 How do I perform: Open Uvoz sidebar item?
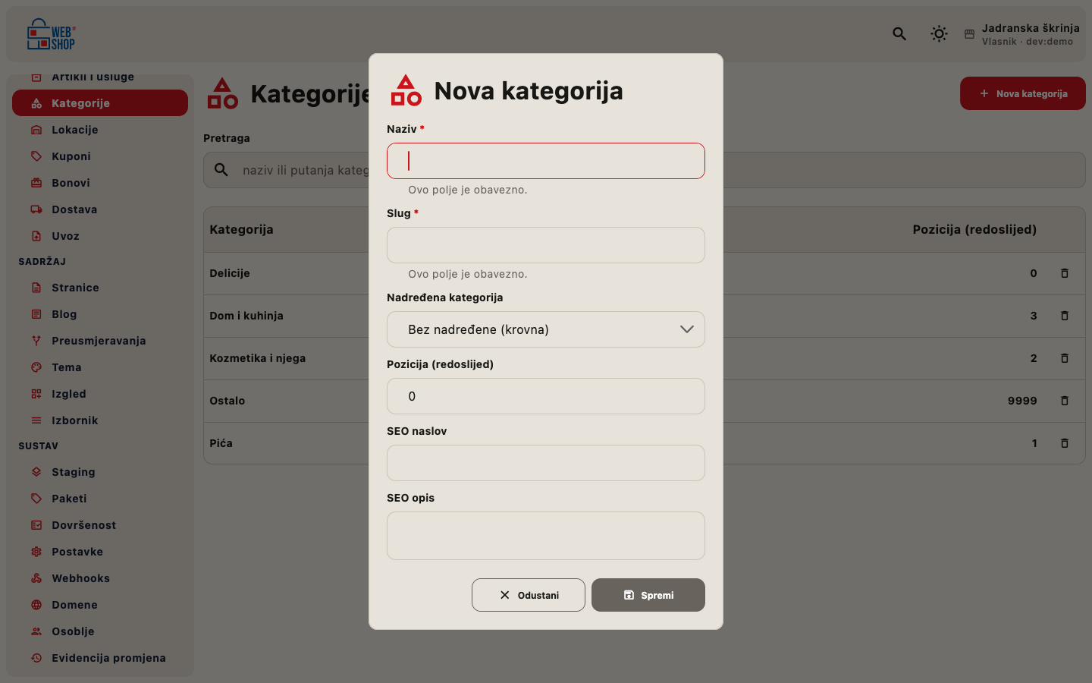tap(100, 236)
